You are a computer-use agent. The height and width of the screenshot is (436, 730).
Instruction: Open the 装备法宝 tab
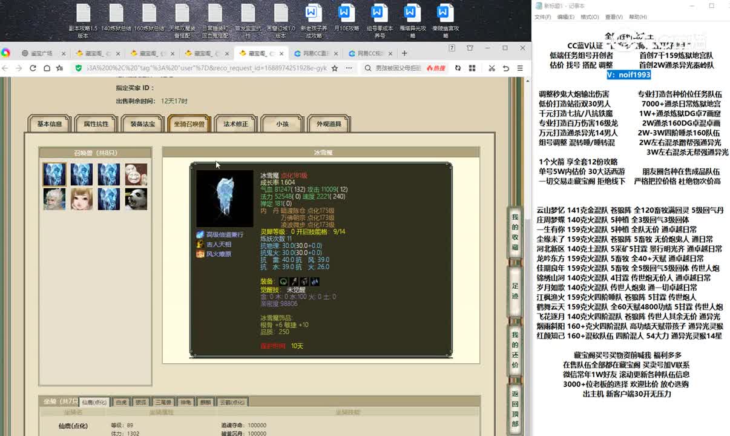(142, 124)
